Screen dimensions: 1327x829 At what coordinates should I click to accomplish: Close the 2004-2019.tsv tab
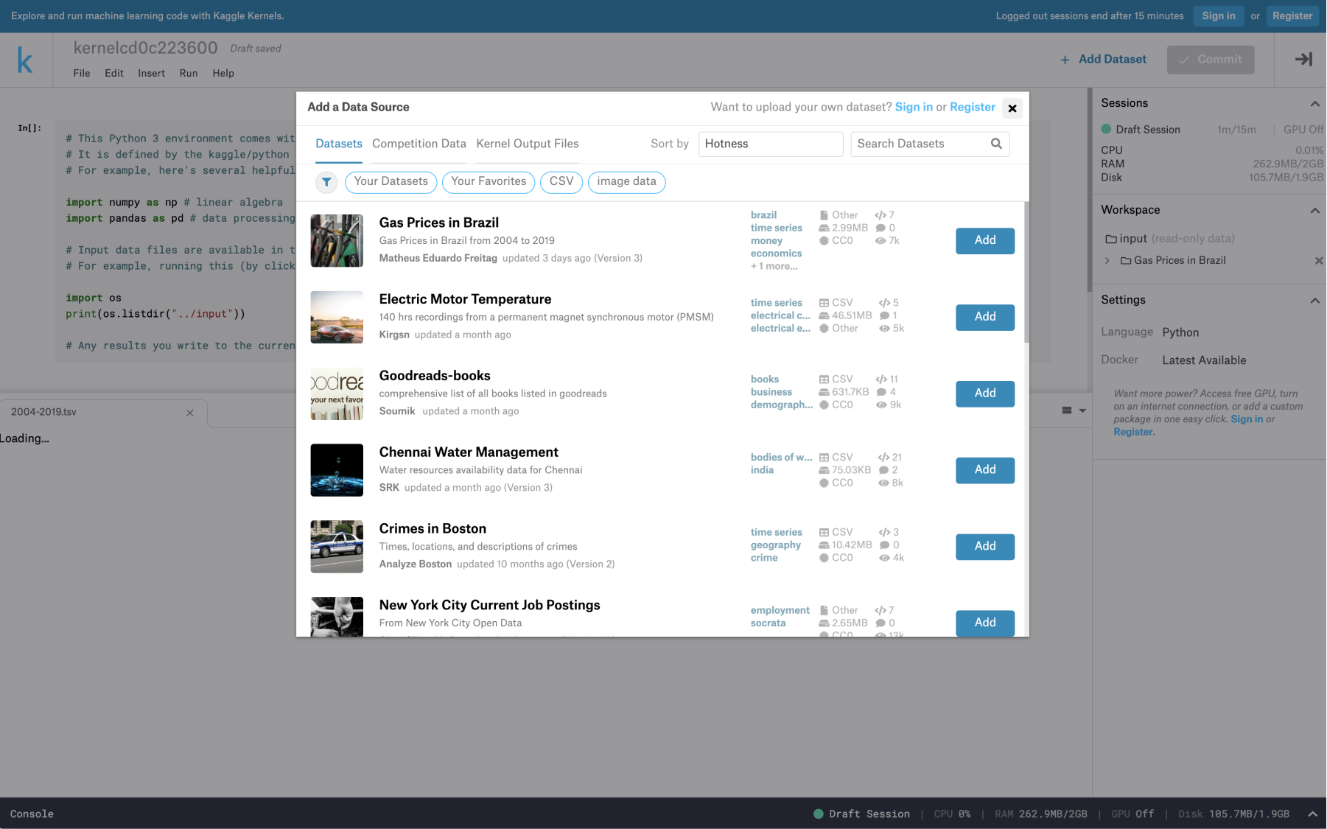coord(190,413)
